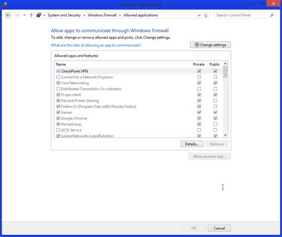Refresh the Allowed applications page

(206, 15)
